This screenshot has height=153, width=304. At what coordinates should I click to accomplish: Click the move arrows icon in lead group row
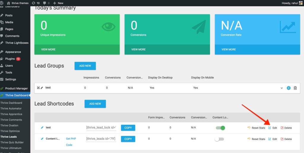pos(38,88)
